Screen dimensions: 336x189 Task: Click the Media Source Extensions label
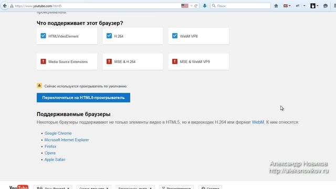click(68, 62)
